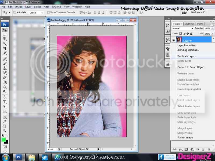Expand the Workspace dropdown menu
Image resolution: width=215 pixels, height=161 pixels.
click(198, 12)
